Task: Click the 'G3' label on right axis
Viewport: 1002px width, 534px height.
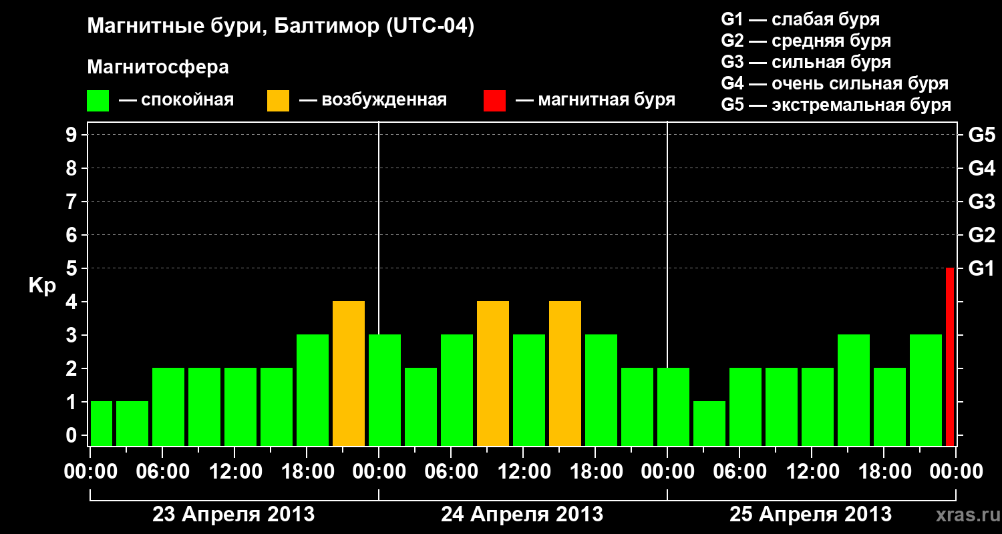Action: coord(981,202)
